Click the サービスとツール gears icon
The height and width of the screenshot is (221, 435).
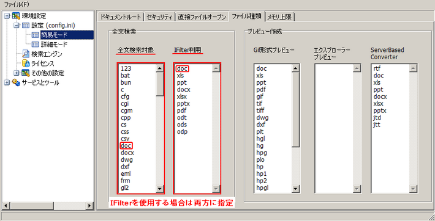16,82
